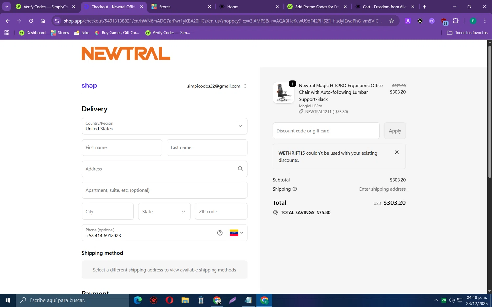This screenshot has height=307, width=492.
Task: Click the Discount code or gift card field
Action: tap(326, 131)
